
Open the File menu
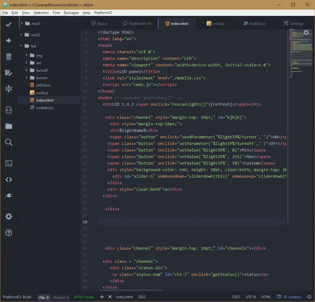coord(5,13)
